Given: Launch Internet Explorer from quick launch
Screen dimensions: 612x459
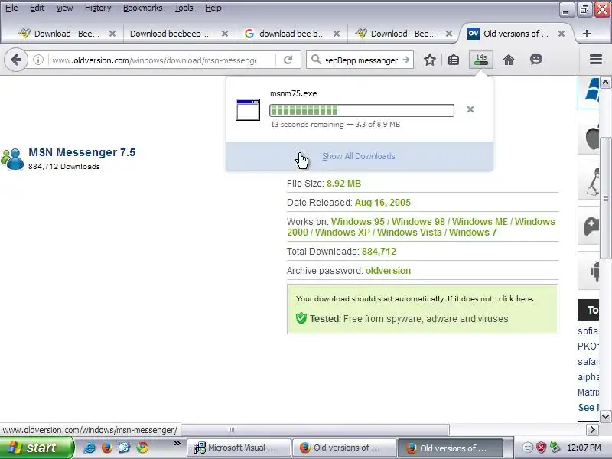Looking at the screenshot, I should [89, 448].
